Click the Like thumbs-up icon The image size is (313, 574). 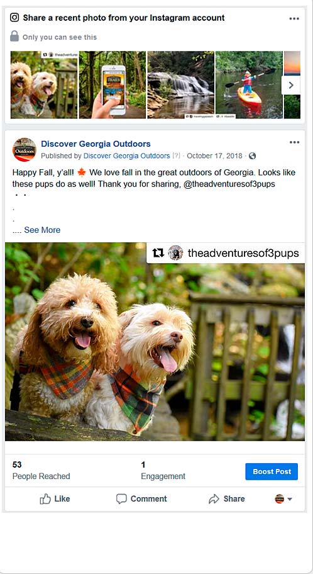coord(45,498)
